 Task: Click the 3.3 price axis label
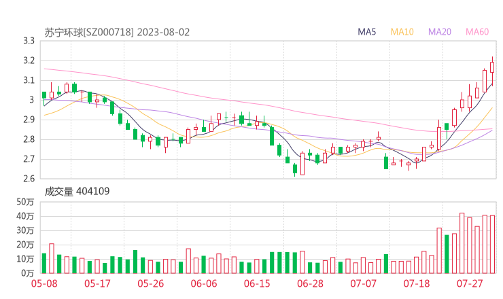[29, 41]
